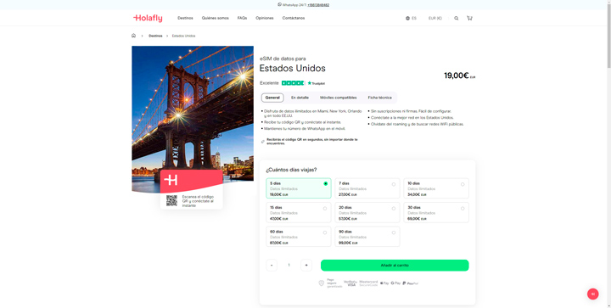Open currency selector EUR (€)

click(x=435, y=19)
